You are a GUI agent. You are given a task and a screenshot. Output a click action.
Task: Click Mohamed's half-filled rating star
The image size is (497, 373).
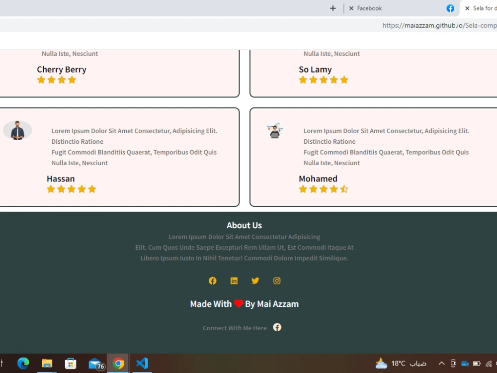[344, 189]
